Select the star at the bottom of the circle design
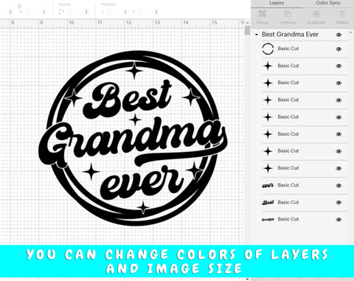The image size is (354, 281). tap(143, 208)
